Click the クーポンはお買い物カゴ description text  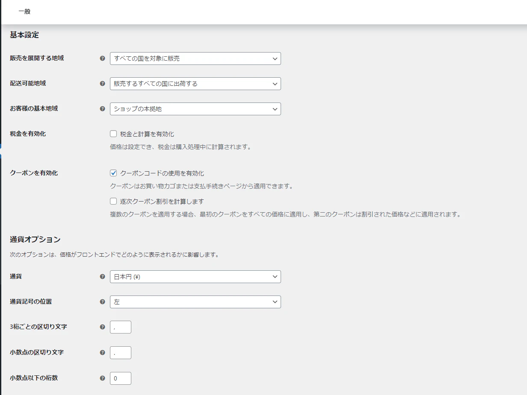pos(201,186)
